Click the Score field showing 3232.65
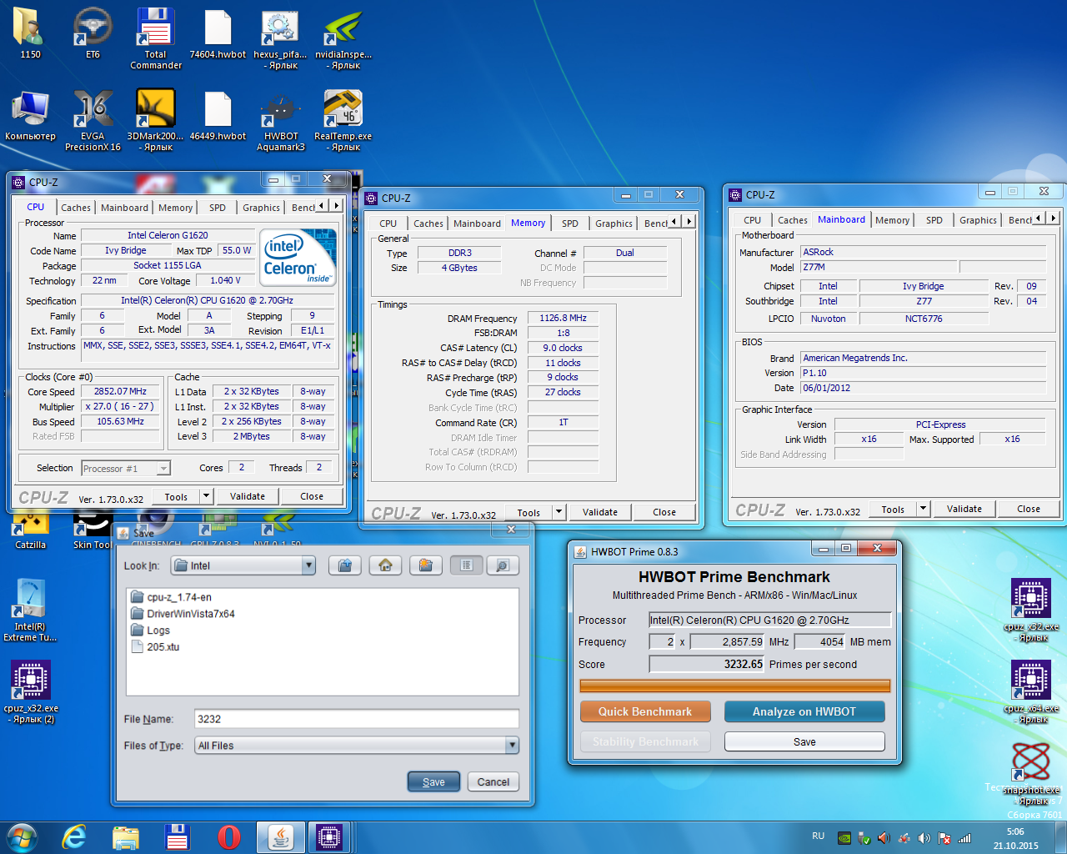 click(707, 665)
